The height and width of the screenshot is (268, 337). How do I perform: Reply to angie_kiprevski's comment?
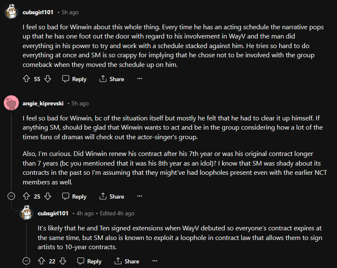[75, 197]
